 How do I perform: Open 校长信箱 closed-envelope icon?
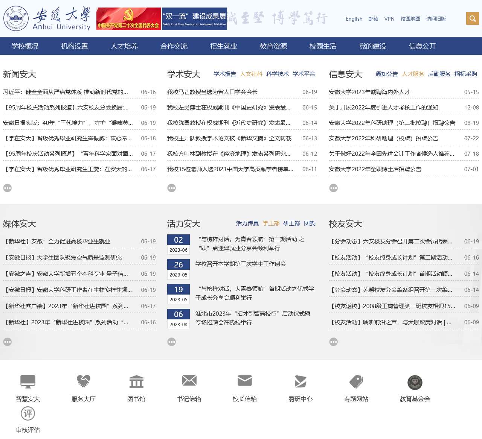pyautogui.click(x=245, y=381)
